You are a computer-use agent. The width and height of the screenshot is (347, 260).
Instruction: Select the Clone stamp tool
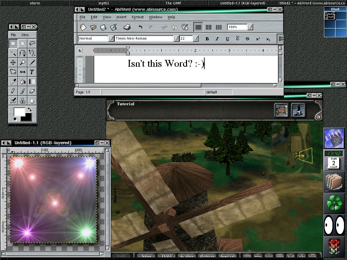(x=22, y=100)
